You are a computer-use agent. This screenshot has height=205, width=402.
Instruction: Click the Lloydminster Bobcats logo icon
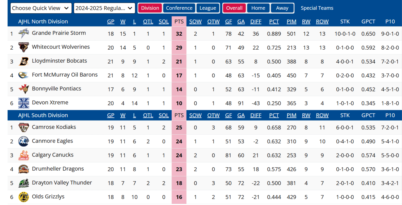24,61
